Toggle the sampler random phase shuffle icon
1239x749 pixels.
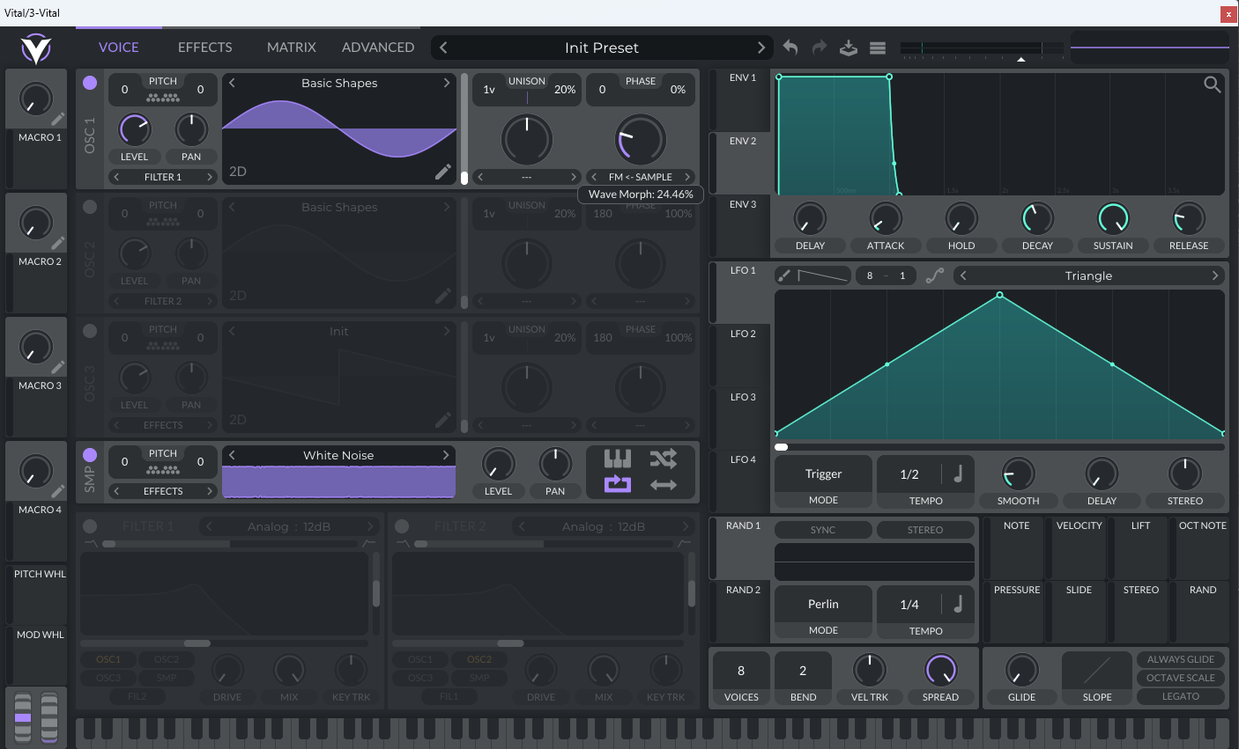pyautogui.click(x=664, y=458)
